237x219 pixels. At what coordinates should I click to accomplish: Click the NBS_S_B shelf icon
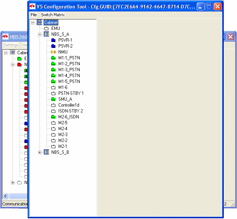point(47,152)
